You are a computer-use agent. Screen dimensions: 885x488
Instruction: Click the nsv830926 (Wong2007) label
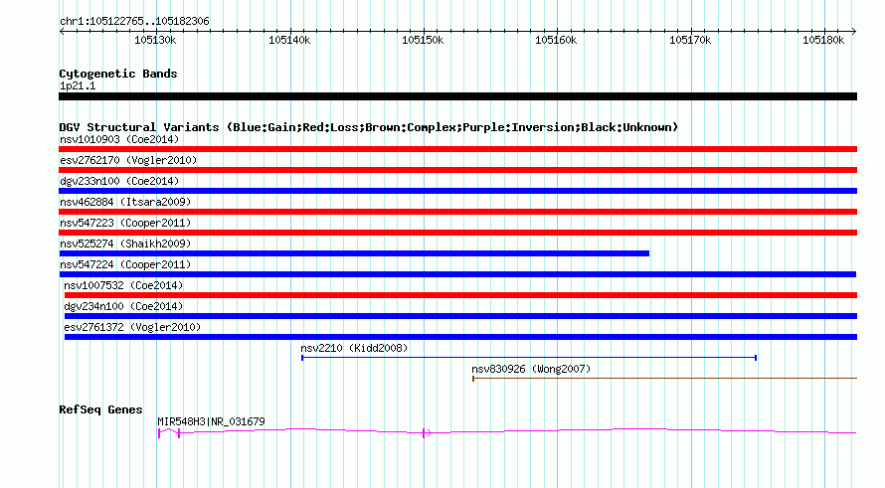pos(531,369)
